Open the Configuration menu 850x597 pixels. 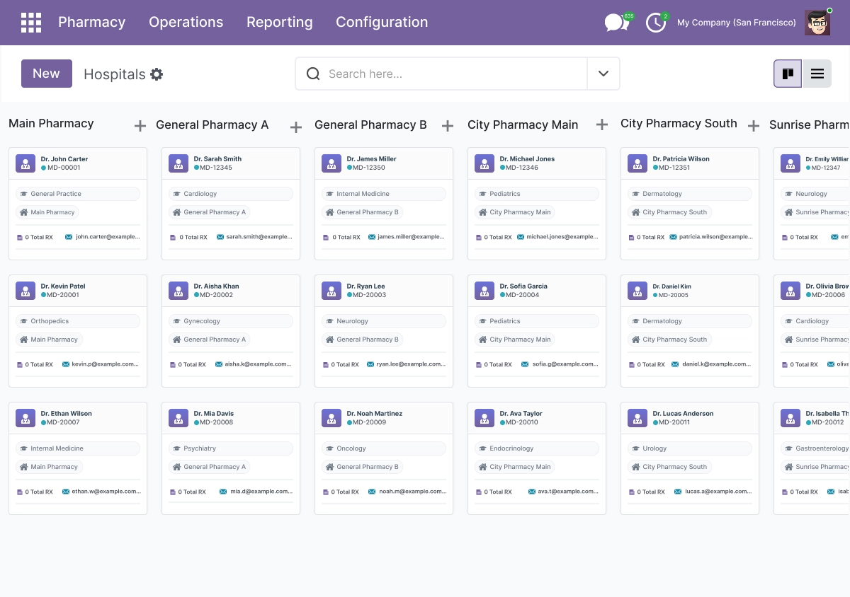[382, 23]
